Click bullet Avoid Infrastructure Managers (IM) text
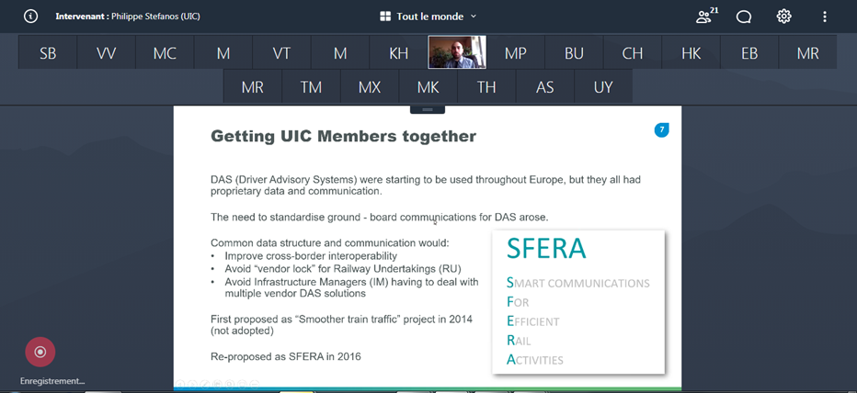The height and width of the screenshot is (393, 857). click(351, 287)
